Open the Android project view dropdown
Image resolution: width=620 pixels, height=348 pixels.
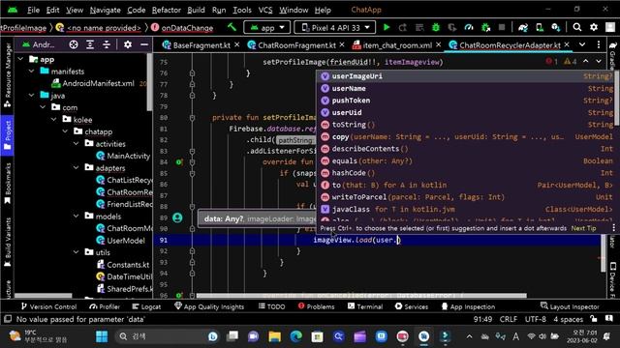click(39, 44)
